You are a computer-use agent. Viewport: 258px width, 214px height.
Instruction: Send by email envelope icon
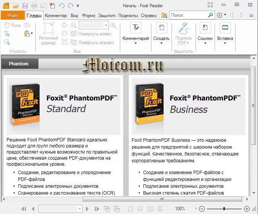(x=43, y=6)
